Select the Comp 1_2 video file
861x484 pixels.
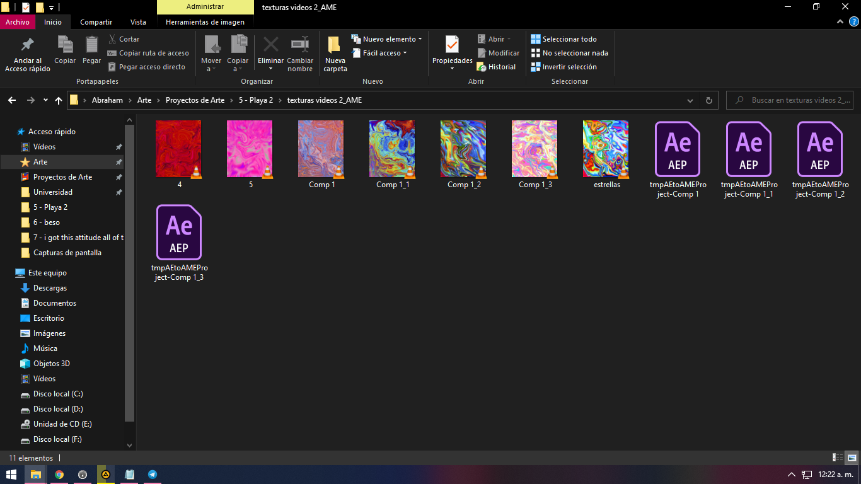point(464,154)
